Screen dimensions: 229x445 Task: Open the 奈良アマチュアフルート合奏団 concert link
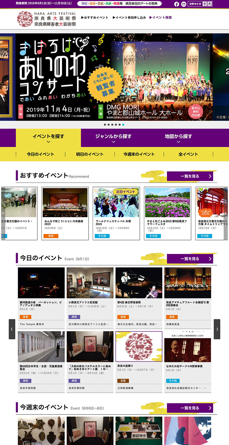click(188, 304)
